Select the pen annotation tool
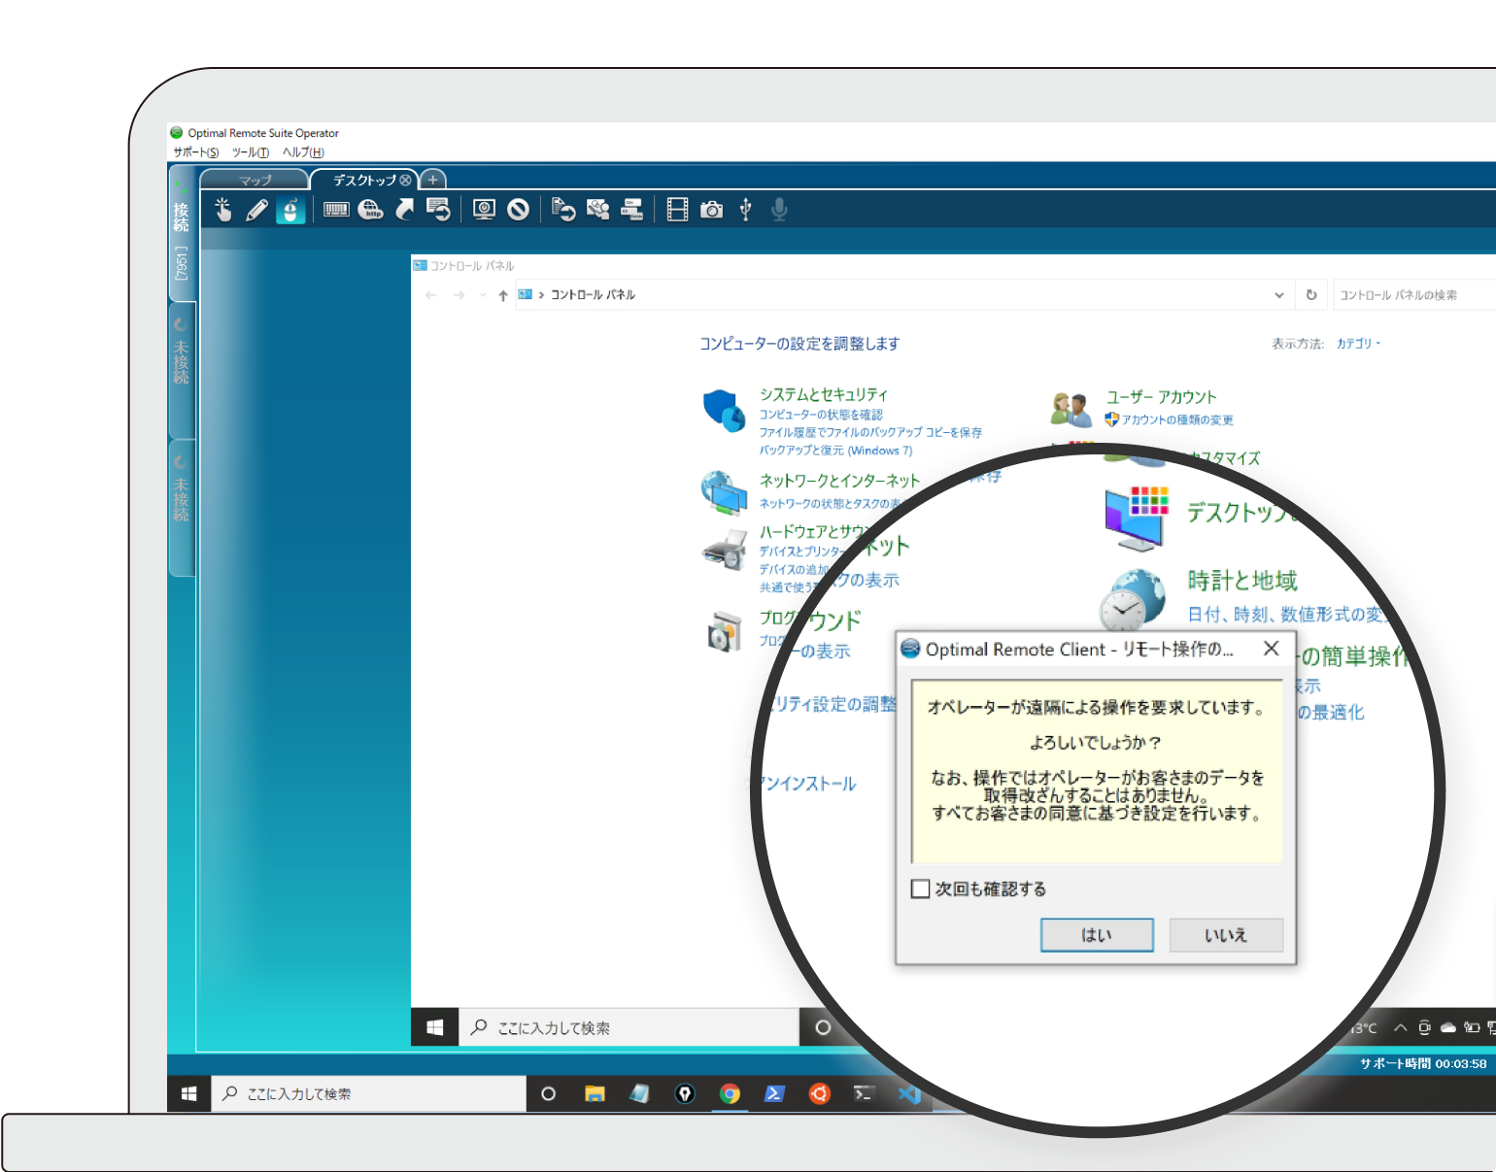This screenshot has height=1172, width=1496. (256, 209)
